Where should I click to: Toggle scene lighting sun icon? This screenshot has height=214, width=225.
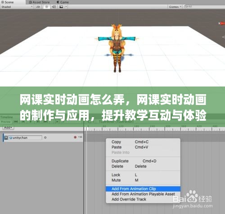[x=47, y=7]
